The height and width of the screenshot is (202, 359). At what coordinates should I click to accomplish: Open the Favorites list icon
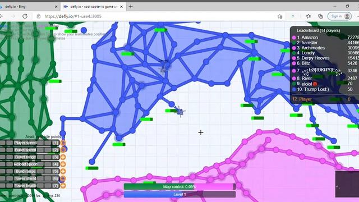point(309,16)
